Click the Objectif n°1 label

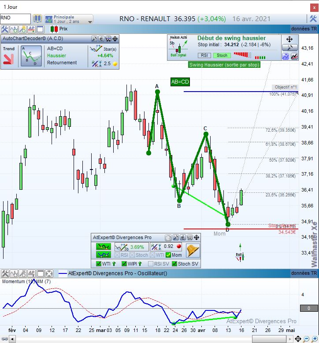point(286,87)
